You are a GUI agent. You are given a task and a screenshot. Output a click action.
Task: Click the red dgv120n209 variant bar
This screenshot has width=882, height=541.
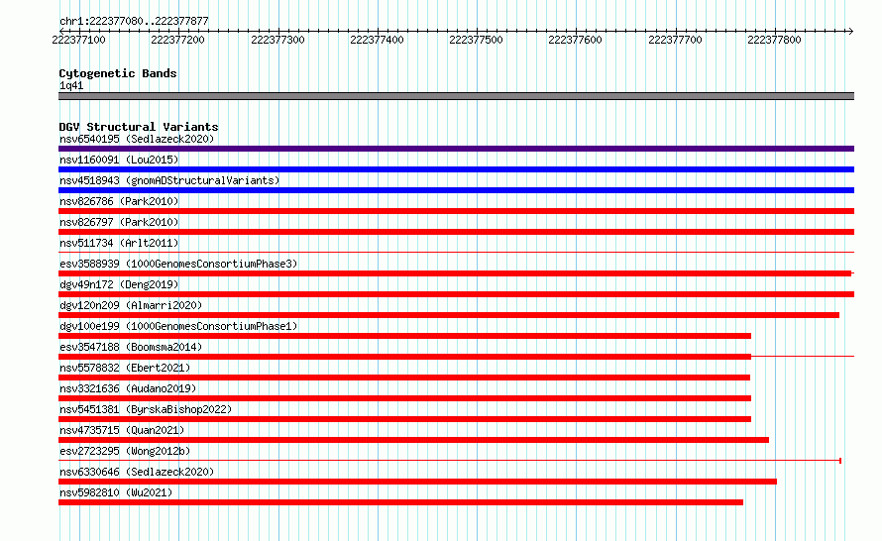tap(449, 315)
